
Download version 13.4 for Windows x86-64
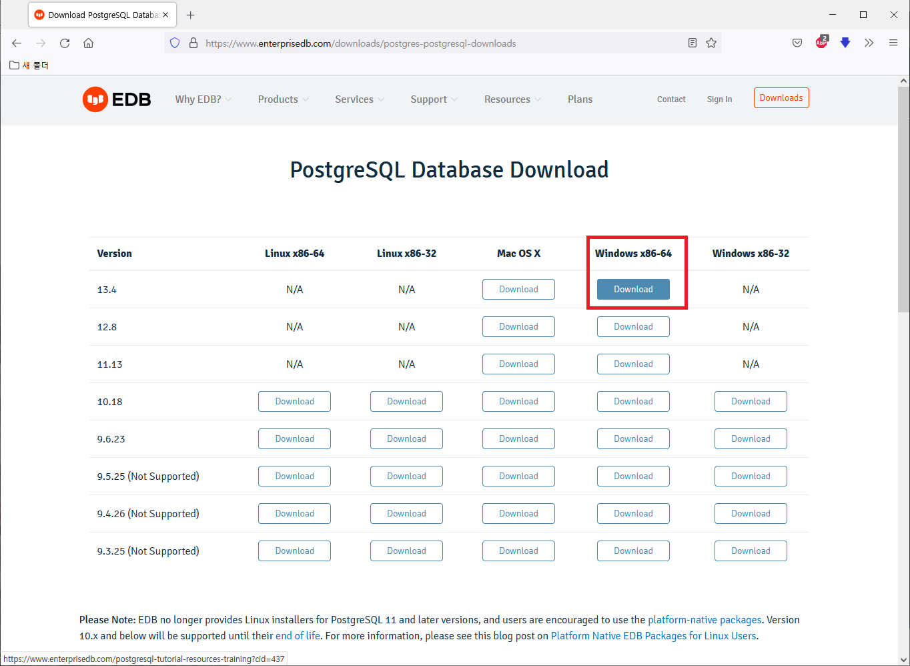(633, 290)
